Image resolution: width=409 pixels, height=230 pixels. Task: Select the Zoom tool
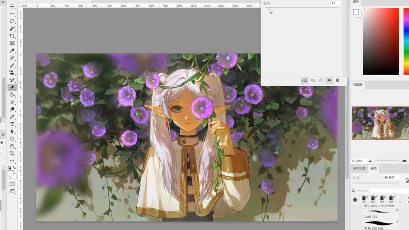tap(12, 154)
